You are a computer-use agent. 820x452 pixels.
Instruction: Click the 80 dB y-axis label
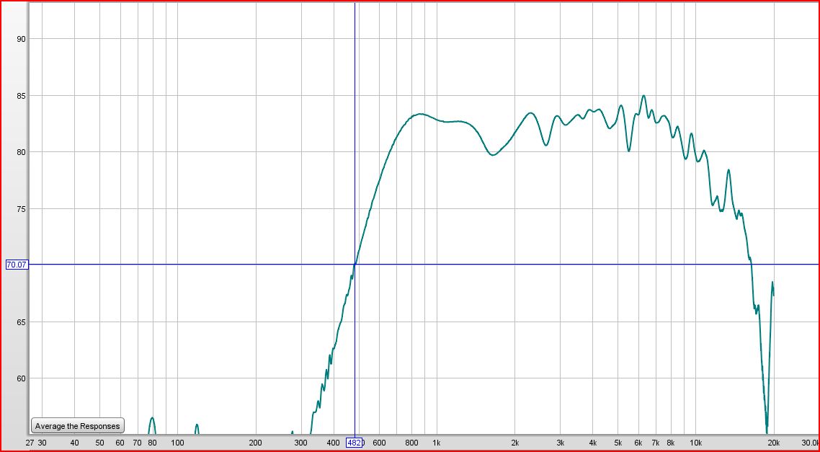point(20,152)
